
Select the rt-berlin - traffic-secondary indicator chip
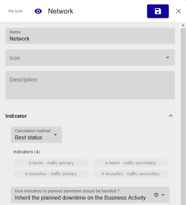131,163
